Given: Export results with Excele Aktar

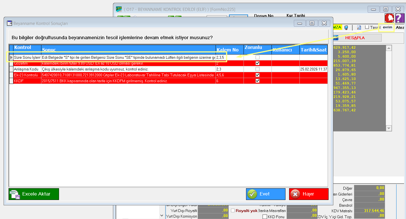Looking at the screenshot, I should (x=34, y=194).
